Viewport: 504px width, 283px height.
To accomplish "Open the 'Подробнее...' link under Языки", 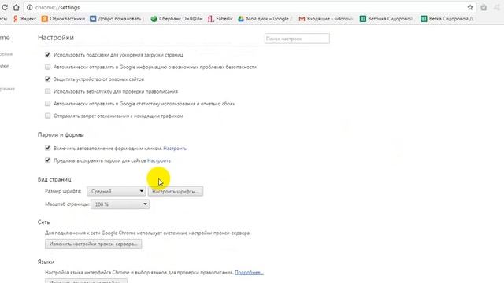I will click(x=249, y=273).
